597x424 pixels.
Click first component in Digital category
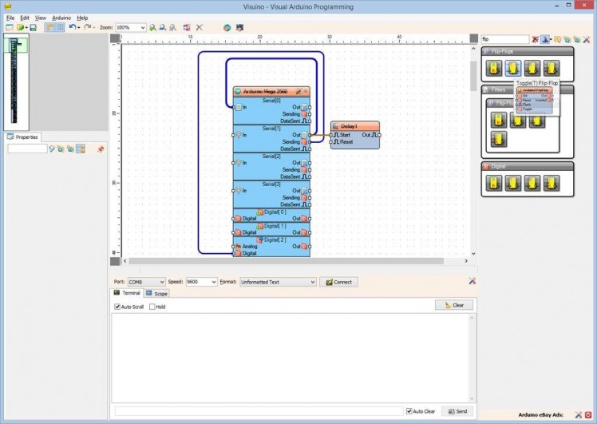point(496,183)
